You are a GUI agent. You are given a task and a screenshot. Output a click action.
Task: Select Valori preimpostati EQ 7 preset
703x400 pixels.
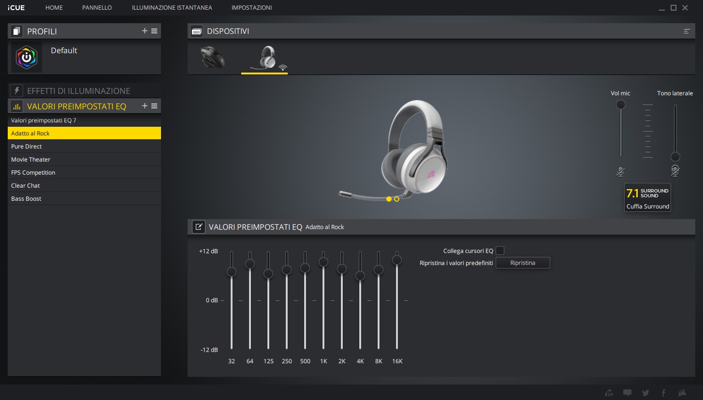pos(84,120)
